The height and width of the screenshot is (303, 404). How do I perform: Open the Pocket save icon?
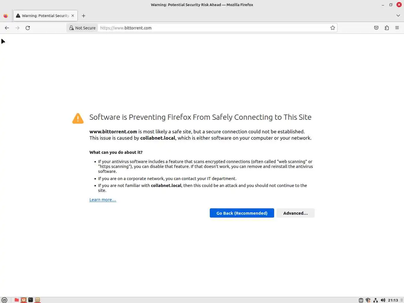coord(376,28)
